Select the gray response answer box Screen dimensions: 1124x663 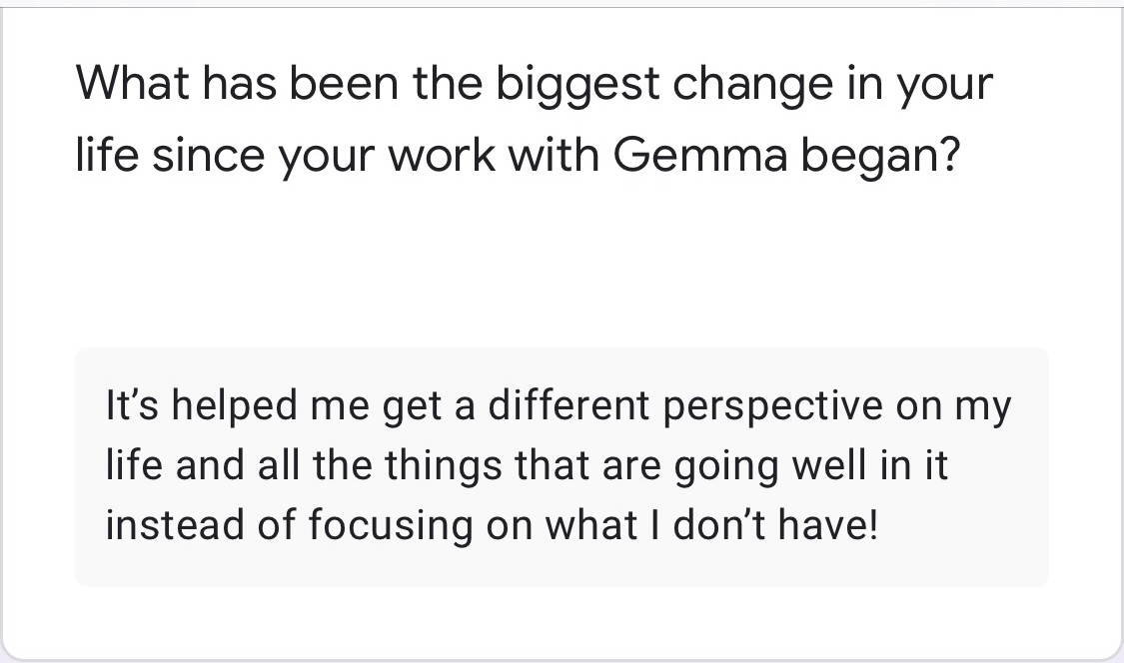point(562,466)
